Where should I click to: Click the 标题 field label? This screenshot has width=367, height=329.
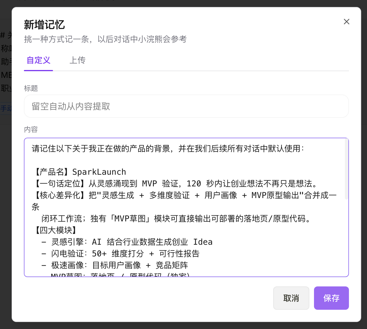click(31, 88)
